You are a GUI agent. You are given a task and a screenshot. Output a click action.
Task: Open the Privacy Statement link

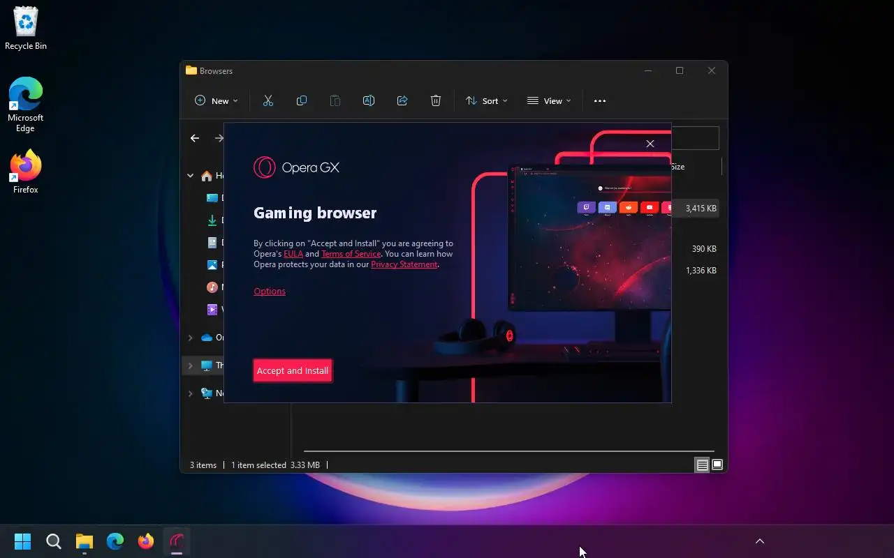[x=404, y=264]
